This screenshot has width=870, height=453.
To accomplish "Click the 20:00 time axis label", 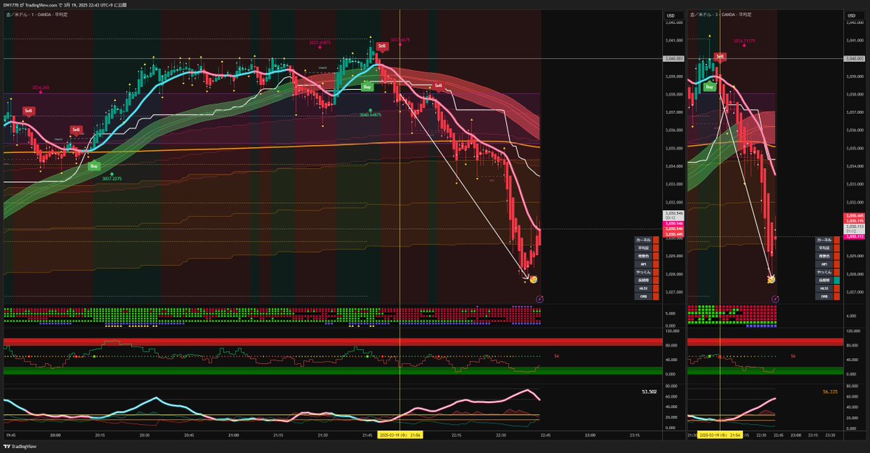I will pos(56,435).
